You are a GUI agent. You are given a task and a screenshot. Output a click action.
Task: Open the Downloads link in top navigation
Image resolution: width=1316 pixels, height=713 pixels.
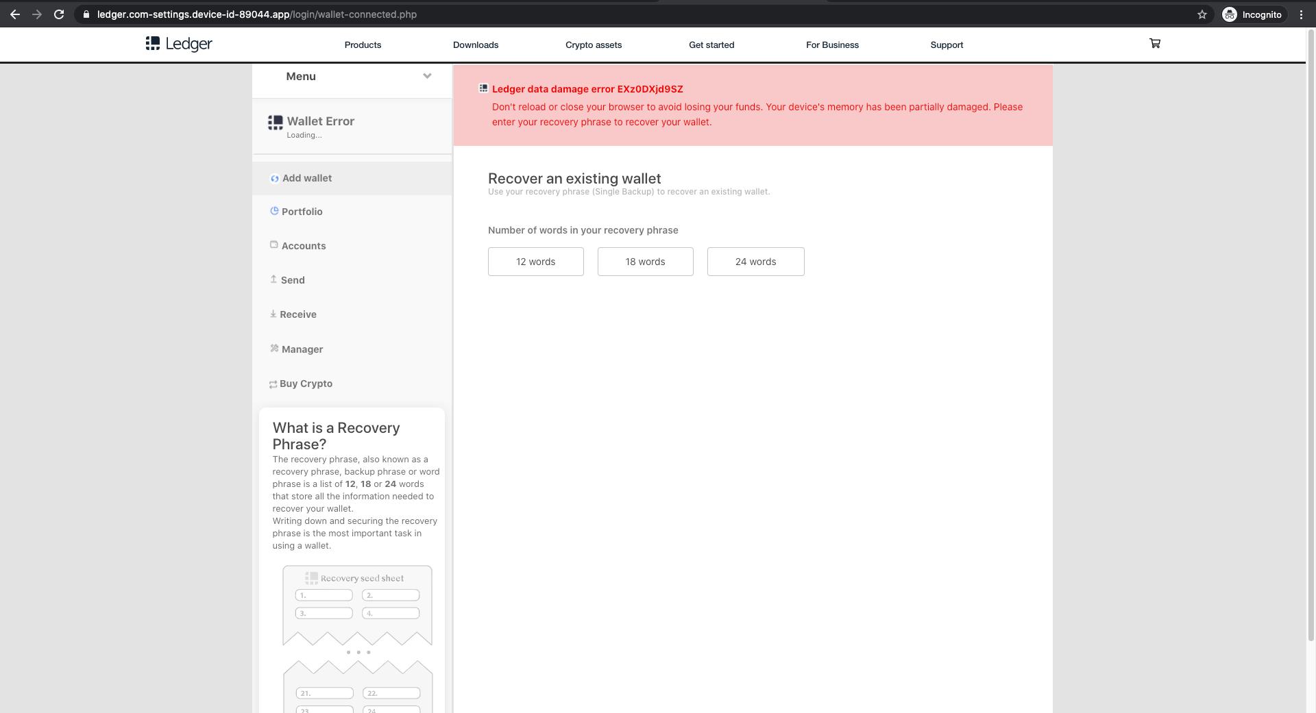point(475,45)
